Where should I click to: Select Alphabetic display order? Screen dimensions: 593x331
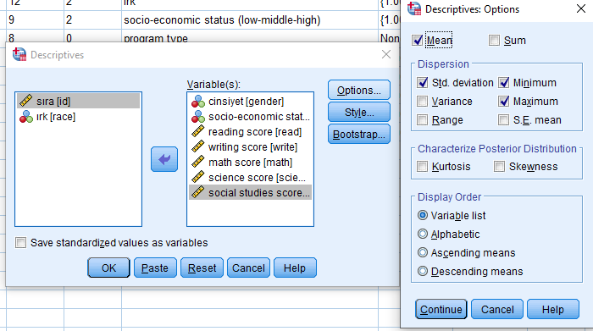point(423,234)
